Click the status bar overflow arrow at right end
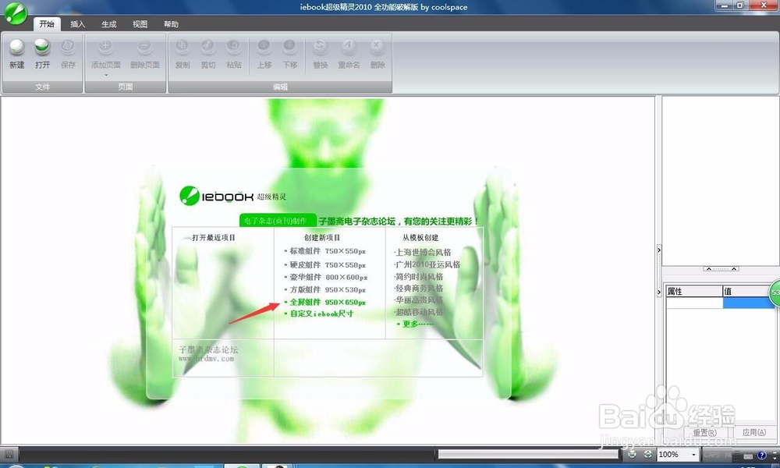This screenshot has width=780, height=468. [x=775, y=455]
